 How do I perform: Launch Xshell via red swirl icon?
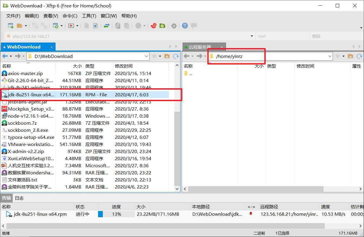[x=153, y=26]
